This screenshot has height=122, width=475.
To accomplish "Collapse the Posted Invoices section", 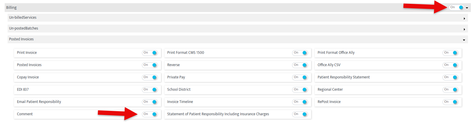I will [x=464, y=40].
